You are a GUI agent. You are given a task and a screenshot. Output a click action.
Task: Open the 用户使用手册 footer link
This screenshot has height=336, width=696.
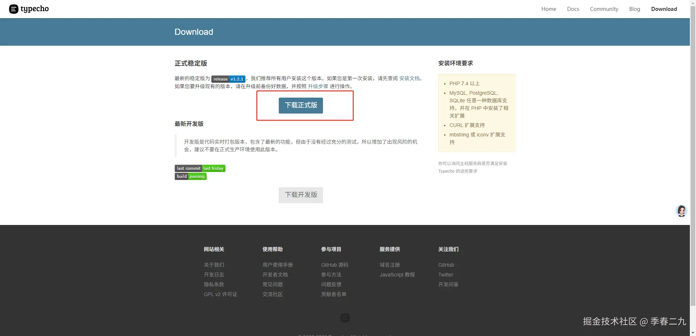coord(278,265)
